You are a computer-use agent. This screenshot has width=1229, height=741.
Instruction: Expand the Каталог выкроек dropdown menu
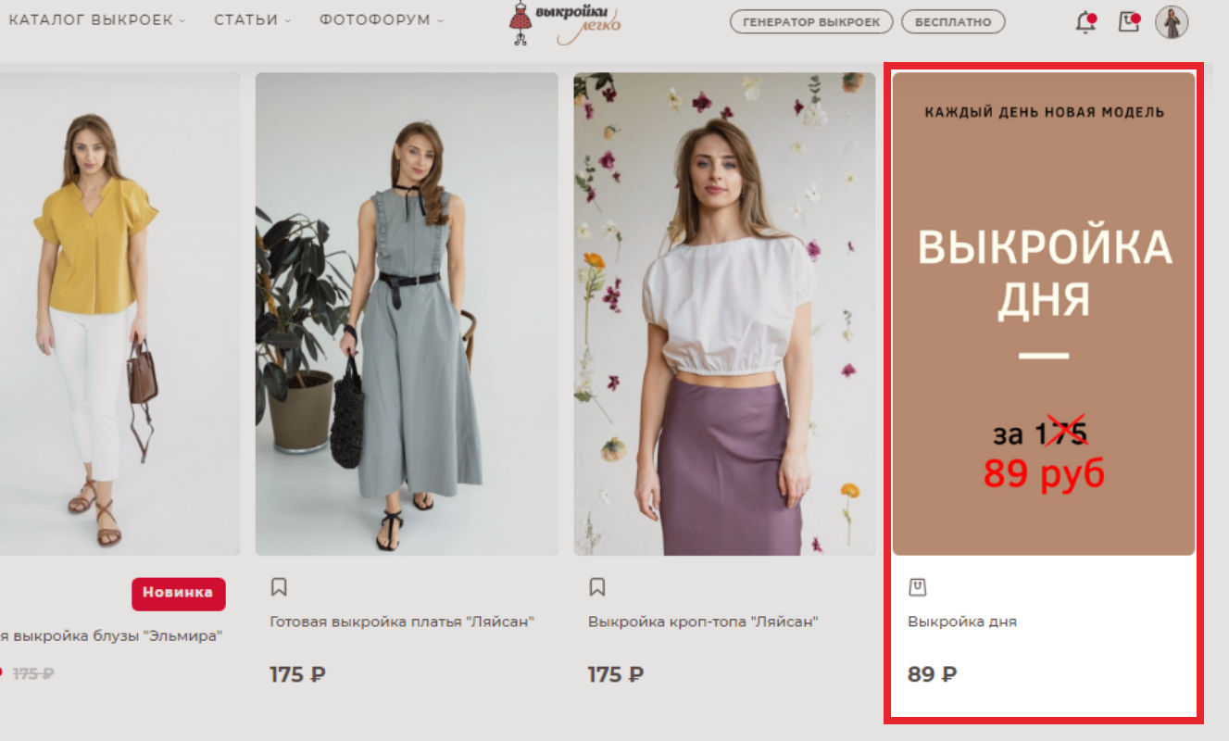(x=97, y=20)
